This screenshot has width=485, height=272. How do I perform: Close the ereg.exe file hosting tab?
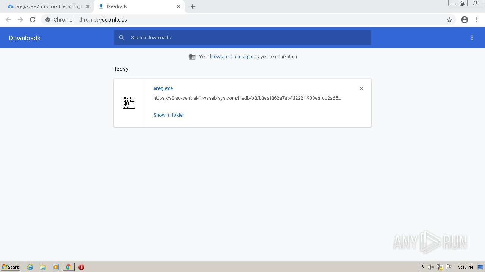[88, 6]
